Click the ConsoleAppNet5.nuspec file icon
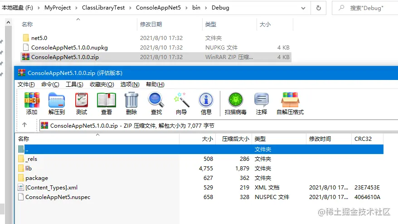This screenshot has width=398, height=224. pos(21,197)
